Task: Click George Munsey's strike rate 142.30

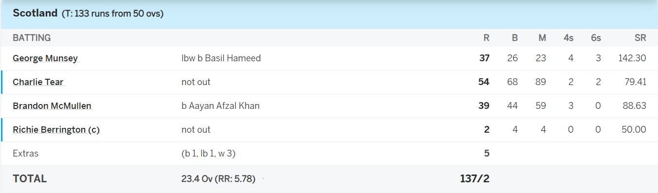Action: click(632, 58)
